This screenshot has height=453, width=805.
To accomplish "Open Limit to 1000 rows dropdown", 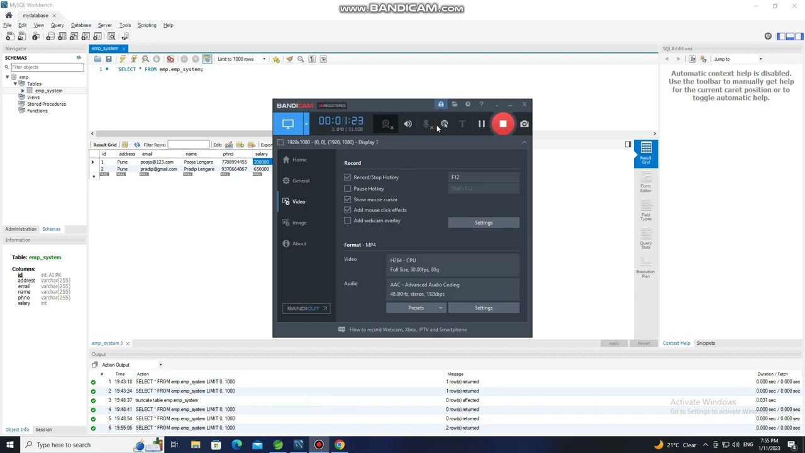I will (242, 59).
